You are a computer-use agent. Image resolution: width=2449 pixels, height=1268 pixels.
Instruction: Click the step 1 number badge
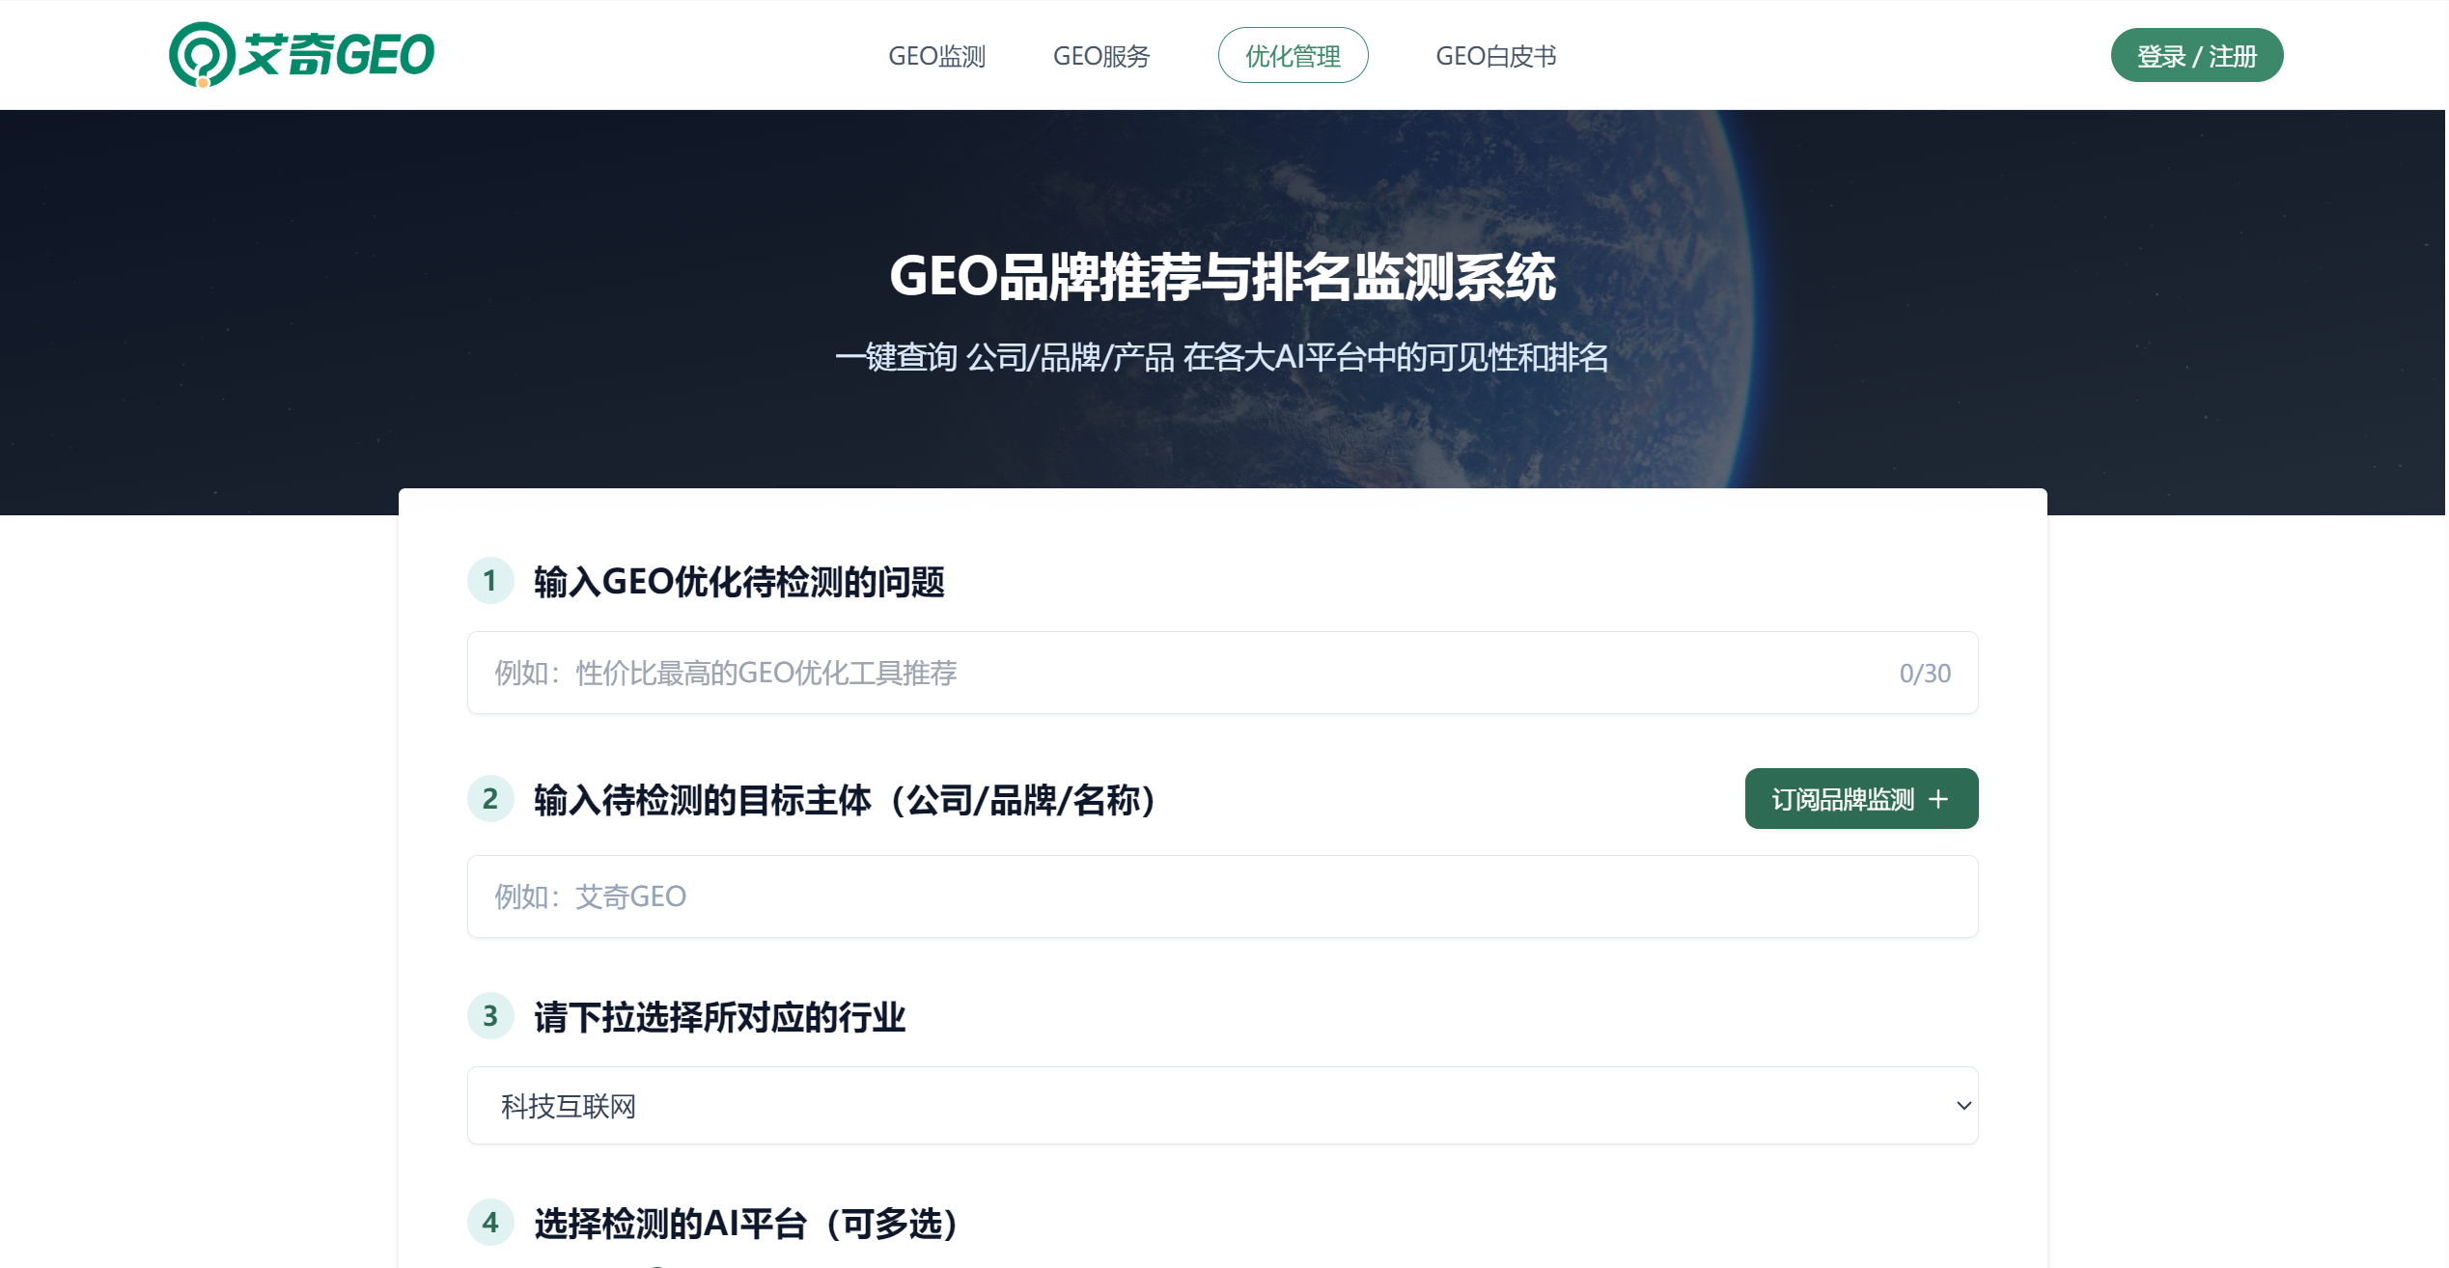click(490, 581)
